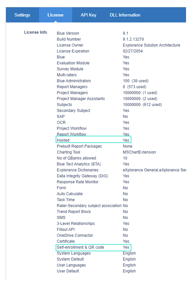Click the Data Integrity Gateway (DIG) label
The height and width of the screenshot is (284, 190).
[x=82, y=176]
